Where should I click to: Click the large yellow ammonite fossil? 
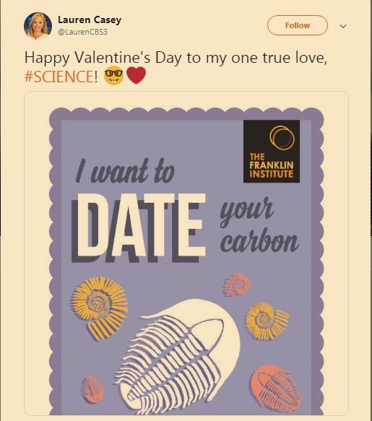coord(100,308)
